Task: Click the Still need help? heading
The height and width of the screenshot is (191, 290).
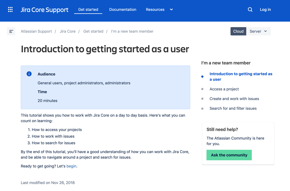Action: [222, 129]
